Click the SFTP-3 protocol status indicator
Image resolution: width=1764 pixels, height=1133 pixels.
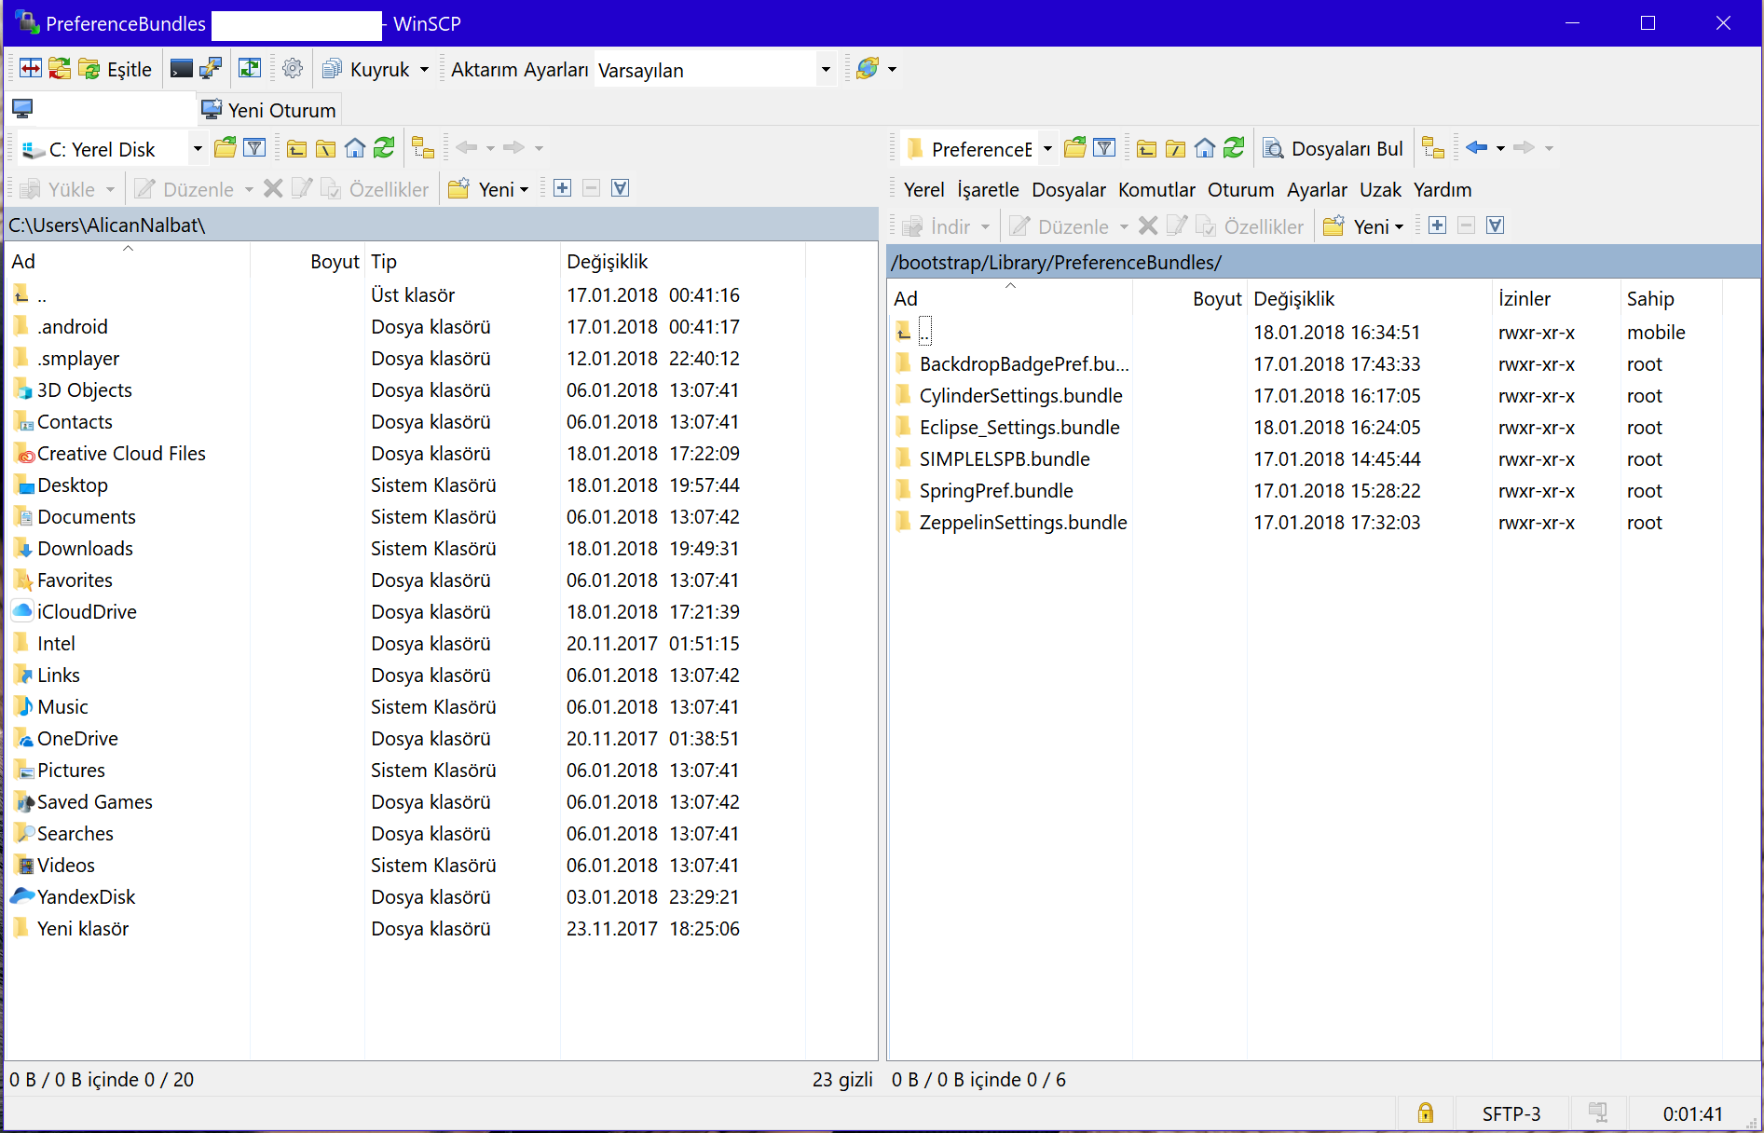(1511, 1113)
